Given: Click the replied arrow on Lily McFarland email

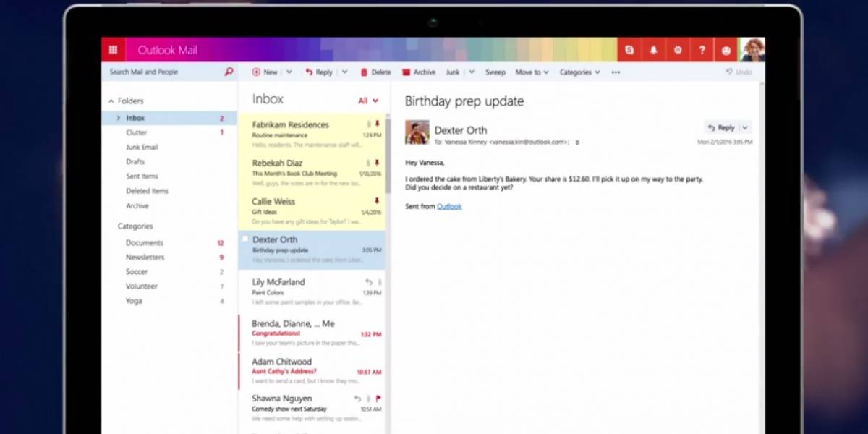Looking at the screenshot, I should tap(368, 282).
